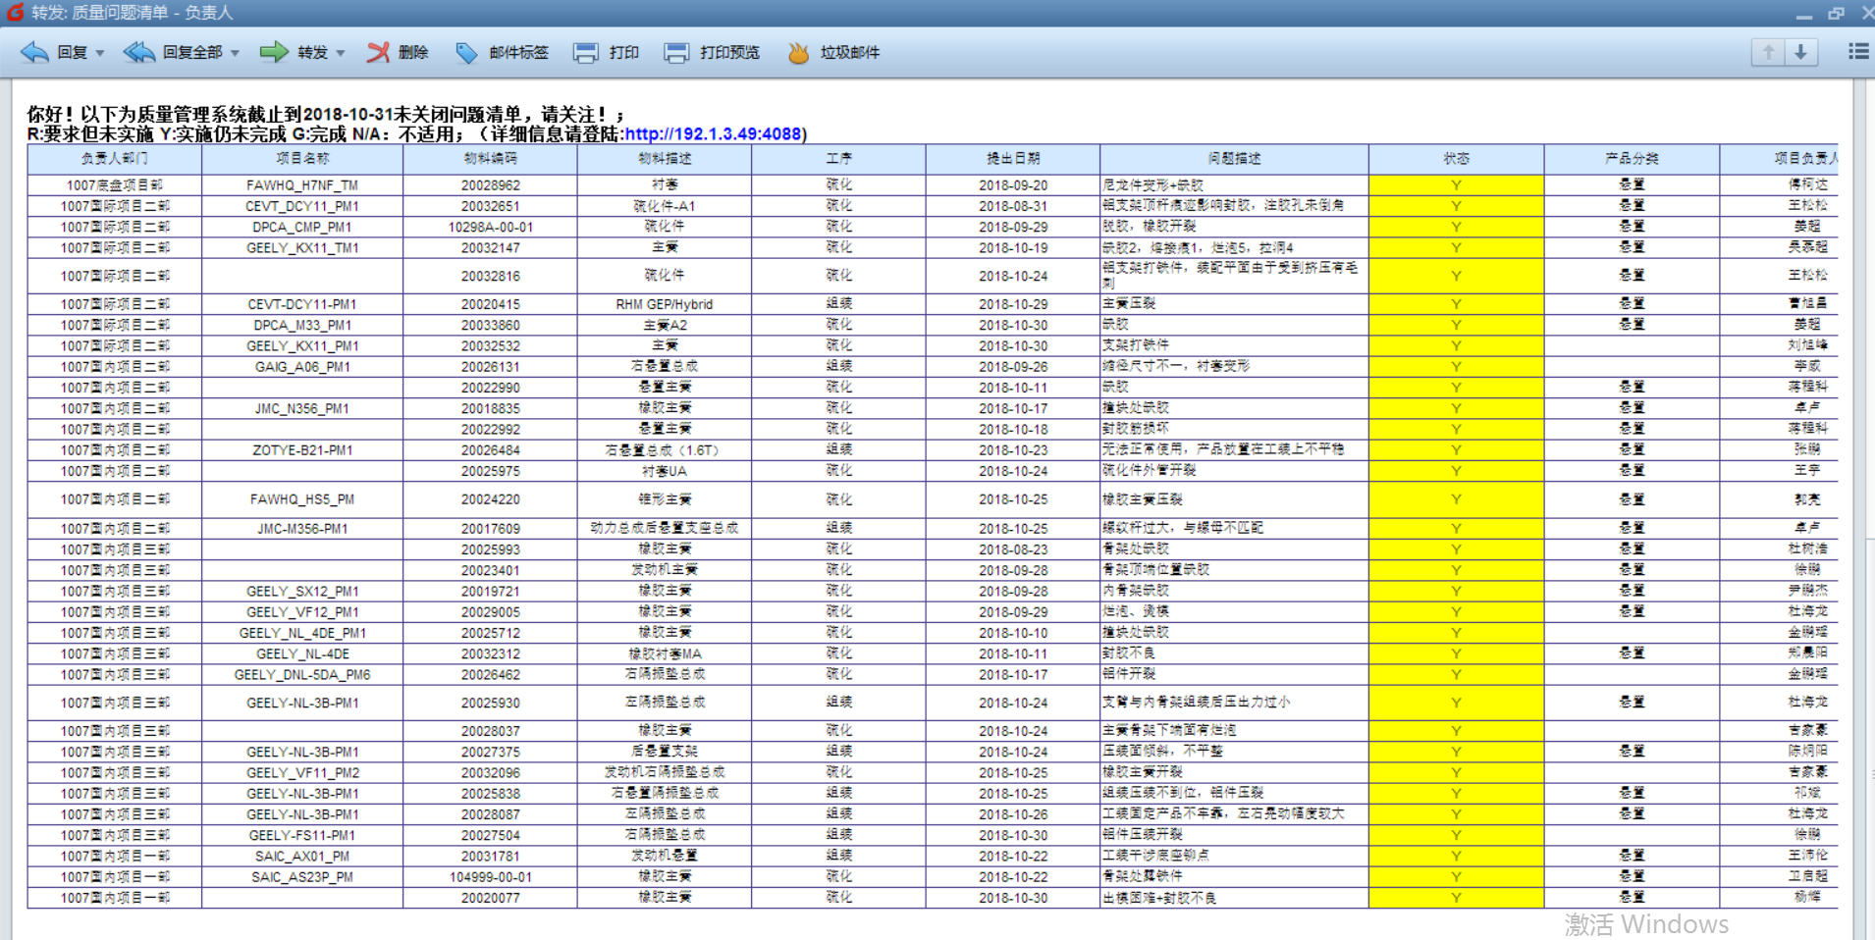Click the 删除 text label
This screenshot has height=940, width=1875.
tap(413, 53)
